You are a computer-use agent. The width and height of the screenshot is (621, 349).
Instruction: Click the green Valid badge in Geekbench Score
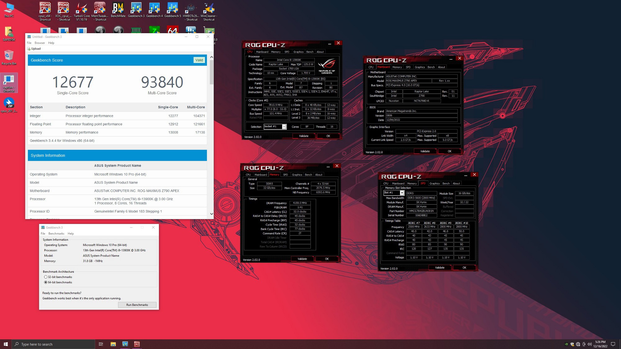point(199,60)
